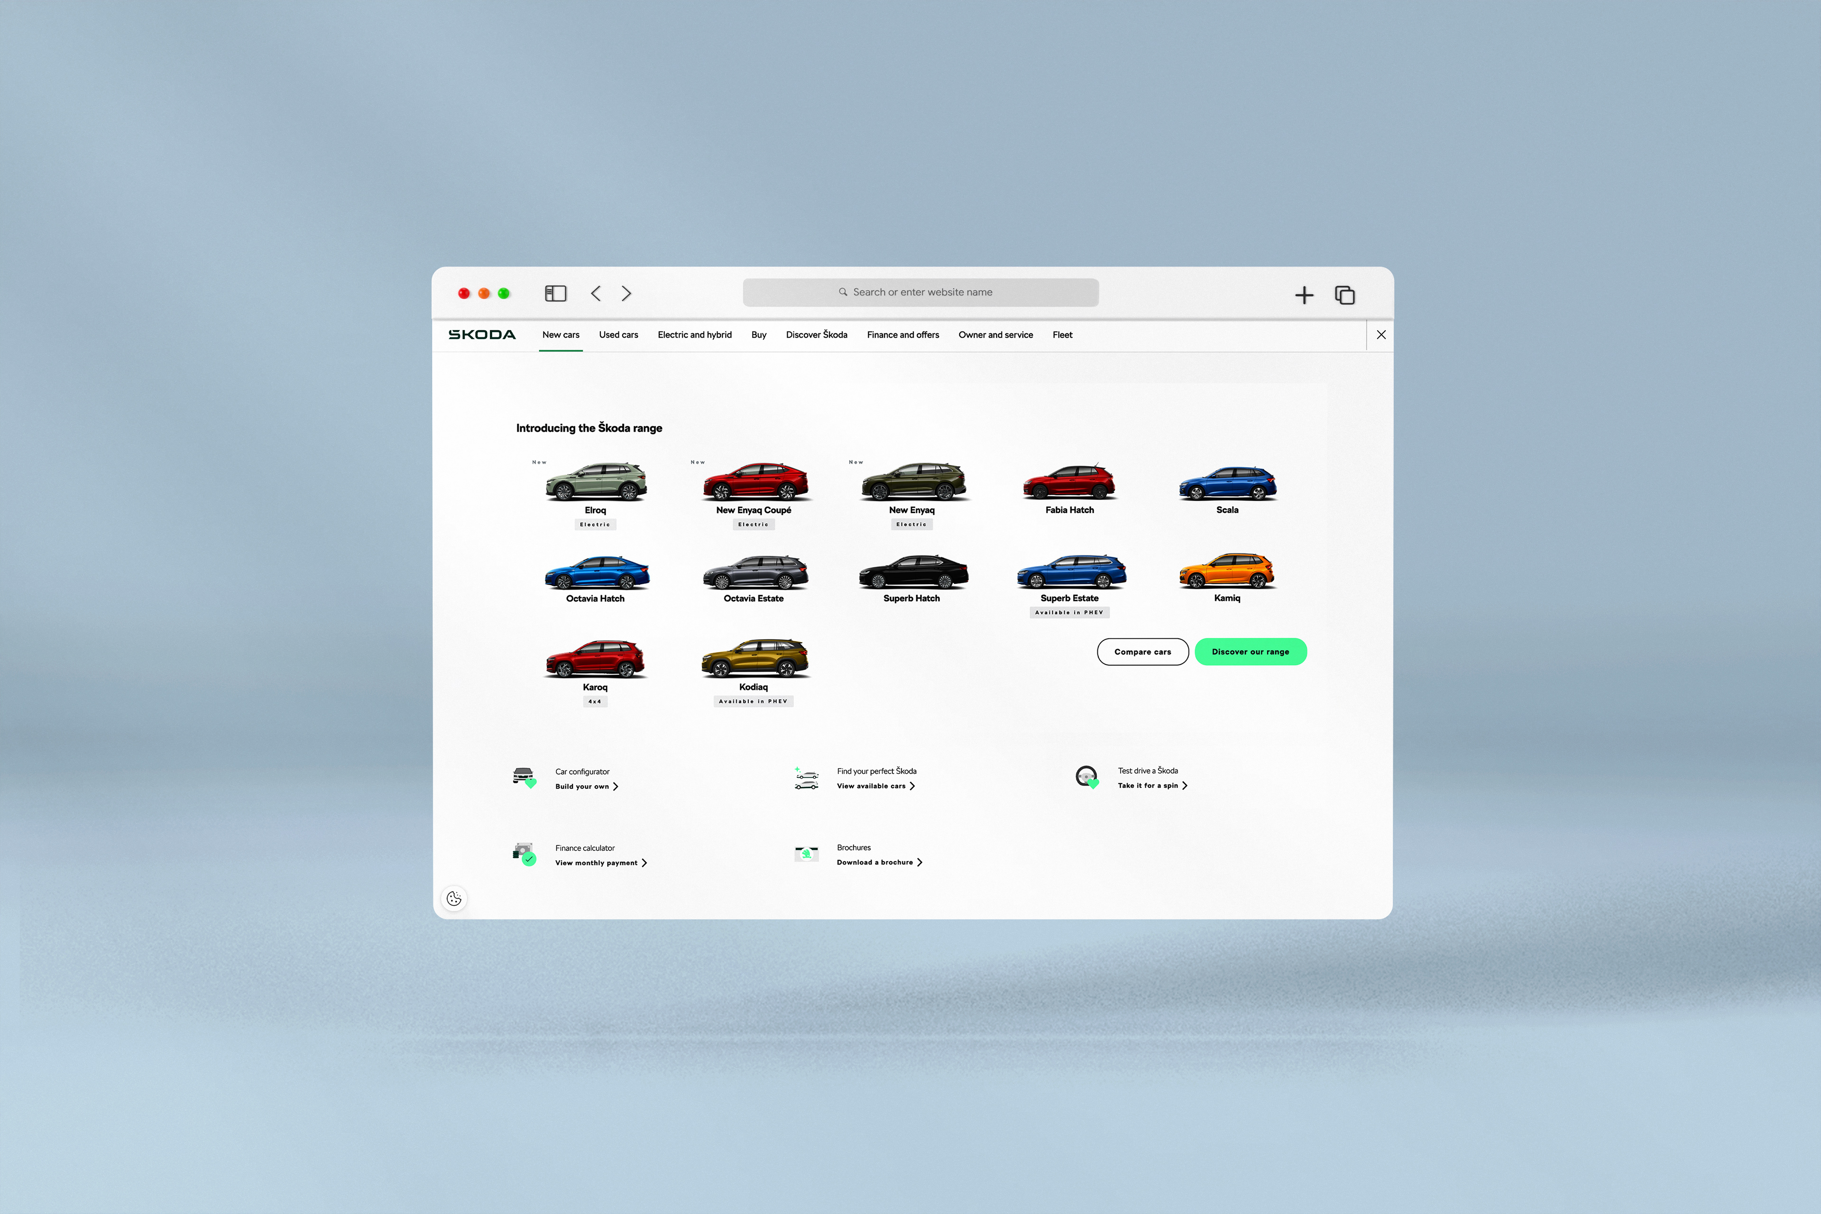Open the Buy menu

pos(759,334)
